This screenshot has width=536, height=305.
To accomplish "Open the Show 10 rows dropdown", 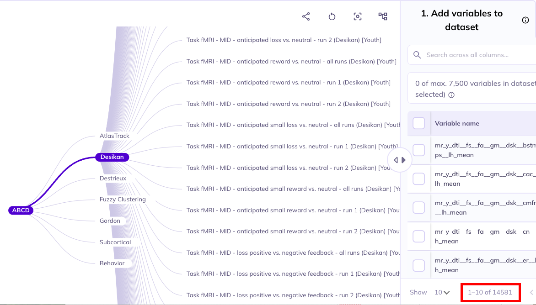I will click(x=442, y=292).
